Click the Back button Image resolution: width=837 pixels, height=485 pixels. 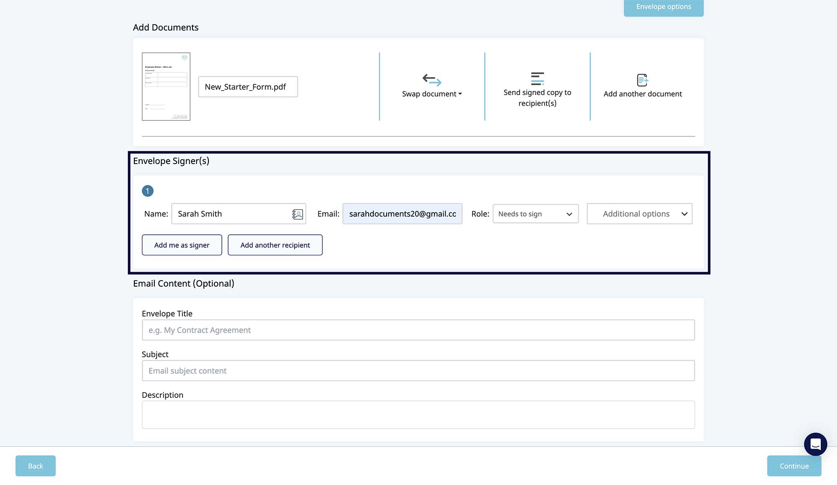pyautogui.click(x=36, y=466)
